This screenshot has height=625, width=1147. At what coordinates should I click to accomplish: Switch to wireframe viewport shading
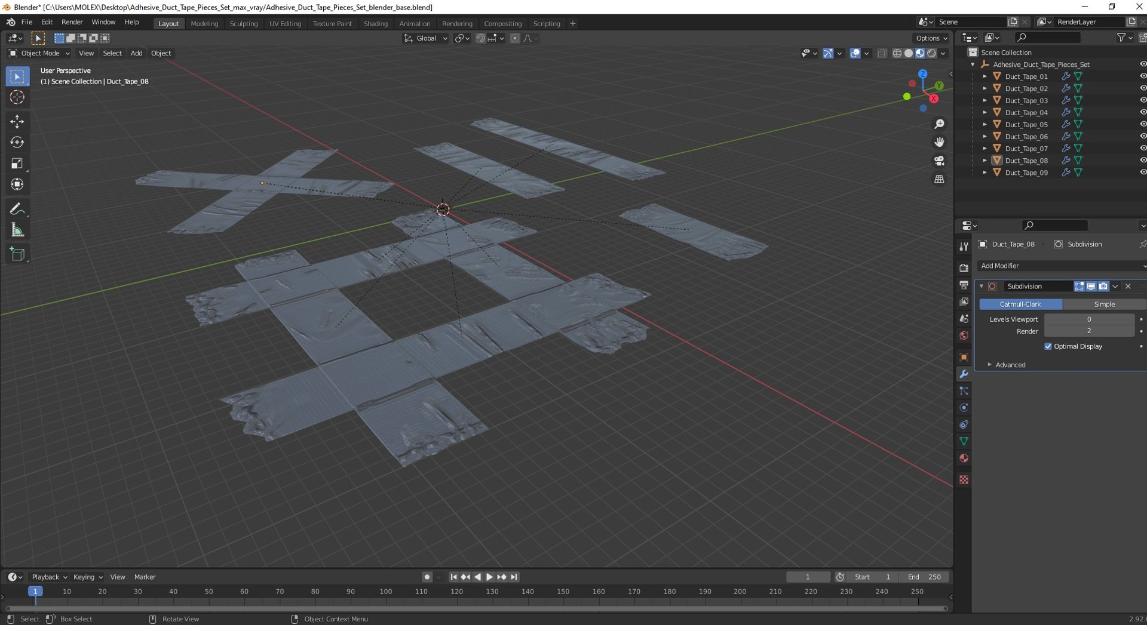(x=897, y=53)
